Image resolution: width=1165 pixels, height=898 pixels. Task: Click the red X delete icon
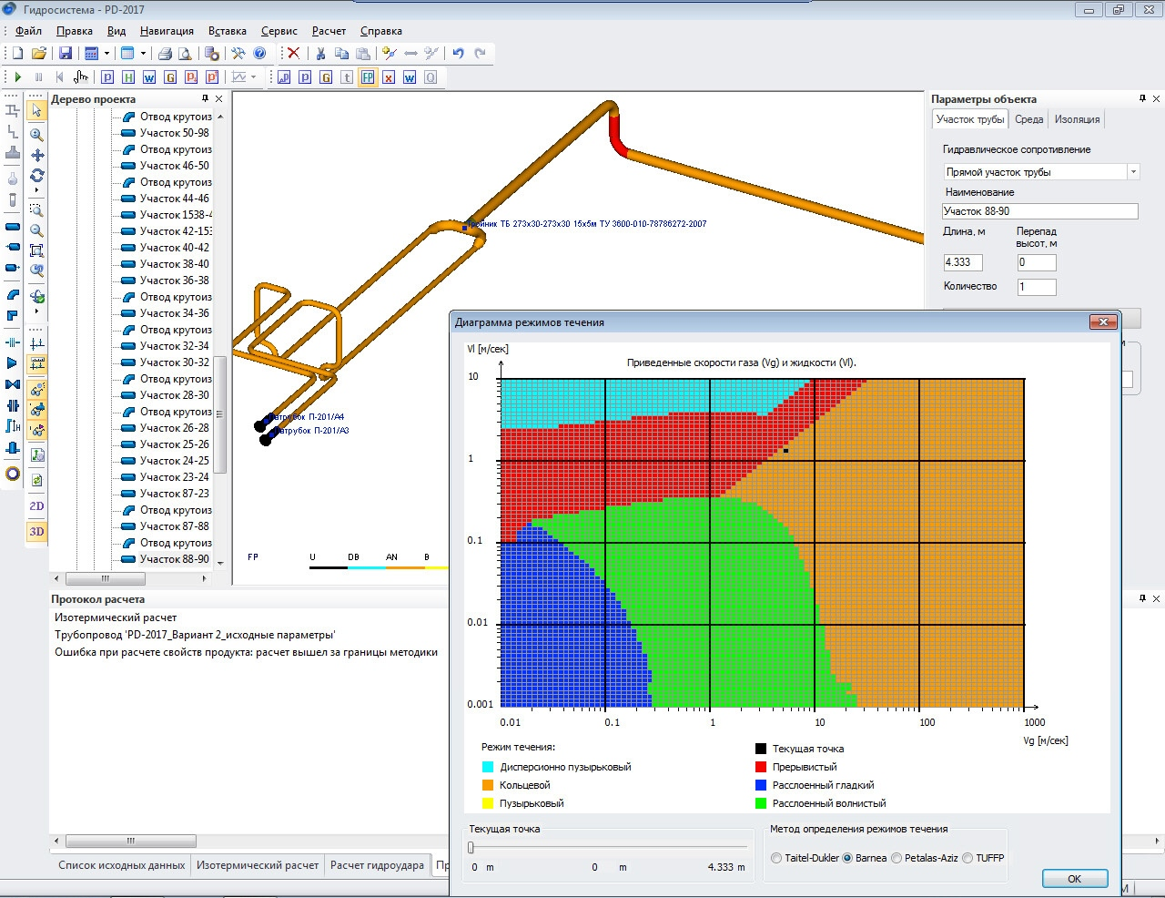click(x=293, y=54)
